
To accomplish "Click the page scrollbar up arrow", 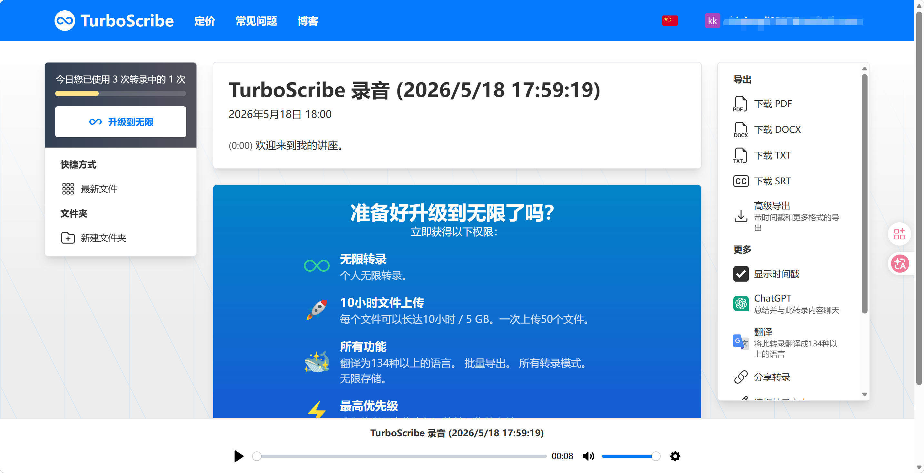I will tap(919, 5).
